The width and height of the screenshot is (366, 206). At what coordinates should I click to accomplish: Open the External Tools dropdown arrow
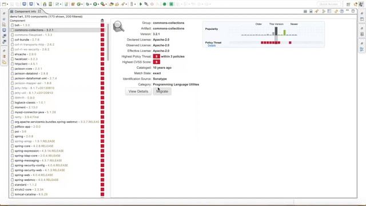click(x=106, y=4)
